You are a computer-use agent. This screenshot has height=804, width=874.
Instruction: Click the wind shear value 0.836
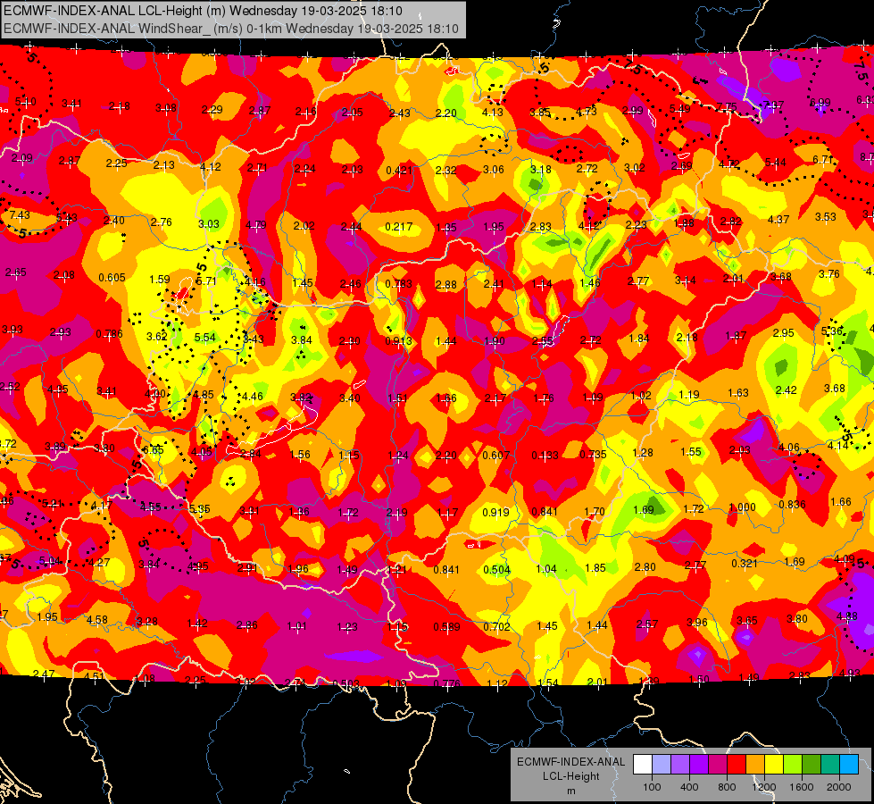coord(792,504)
